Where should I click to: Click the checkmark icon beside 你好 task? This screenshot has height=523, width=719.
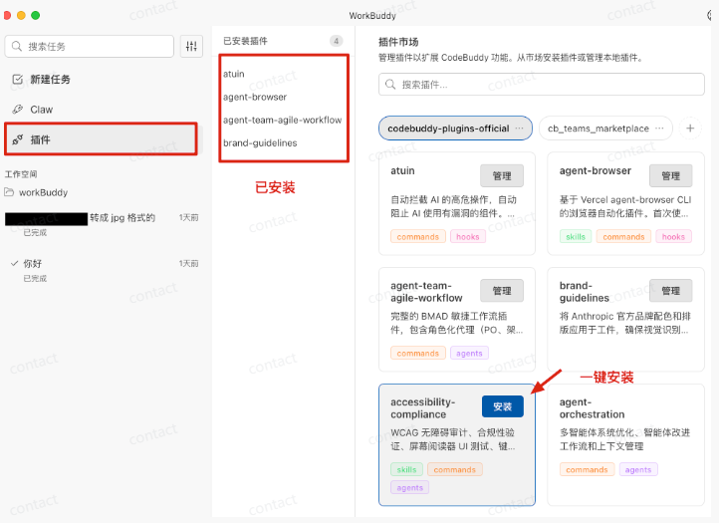click(14, 263)
